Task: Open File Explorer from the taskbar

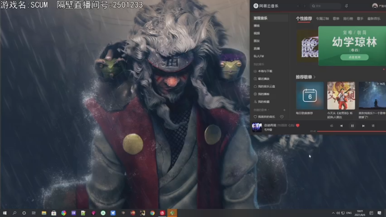Action: click(x=44, y=213)
